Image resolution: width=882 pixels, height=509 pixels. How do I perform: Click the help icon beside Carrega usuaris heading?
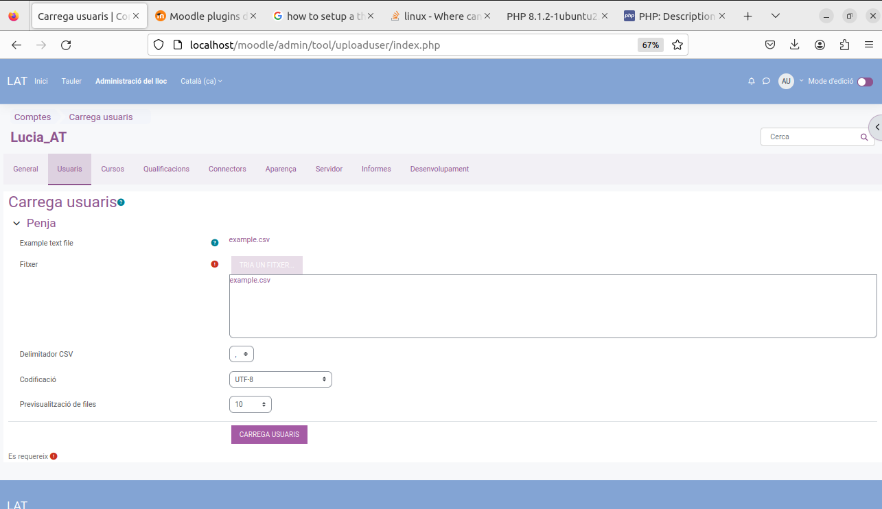[x=121, y=202]
